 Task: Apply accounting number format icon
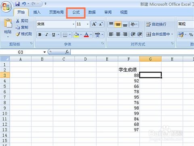point(181,34)
